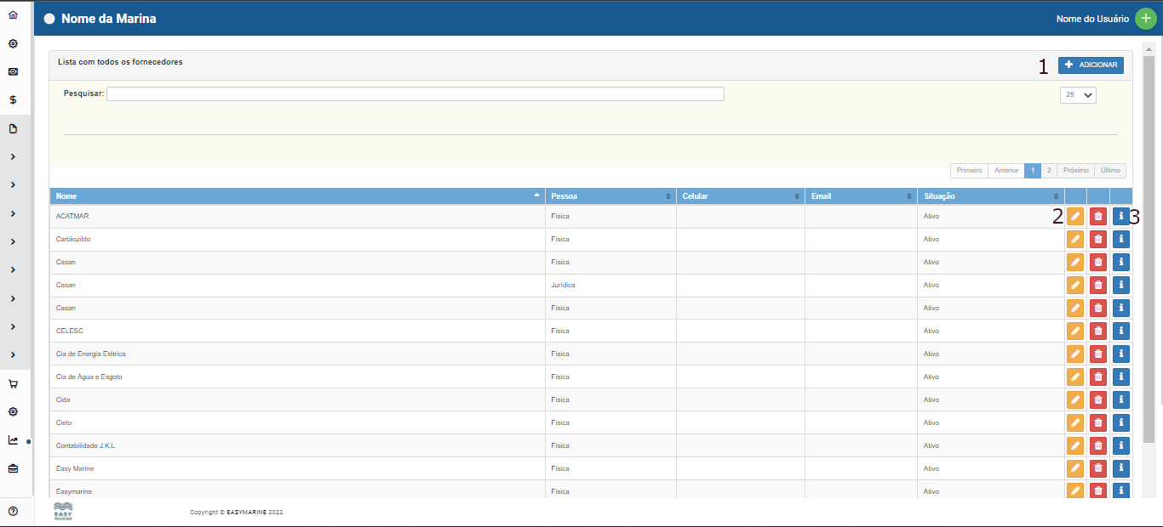Click the Próximo pagination button
Image resolution: width=1163 pixels, height=527 pixels.
(1075, 171)
